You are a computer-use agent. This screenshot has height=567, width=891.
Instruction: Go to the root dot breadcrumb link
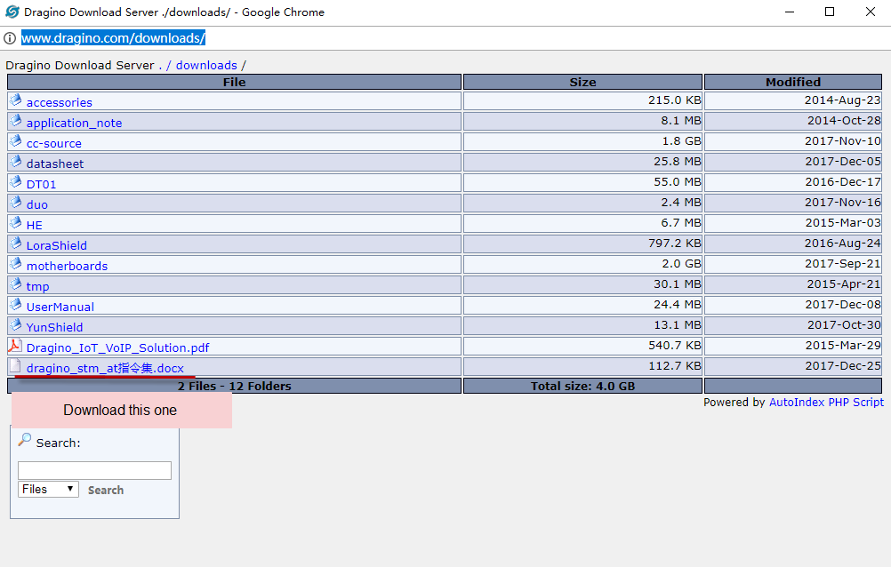tap(161, 66)
